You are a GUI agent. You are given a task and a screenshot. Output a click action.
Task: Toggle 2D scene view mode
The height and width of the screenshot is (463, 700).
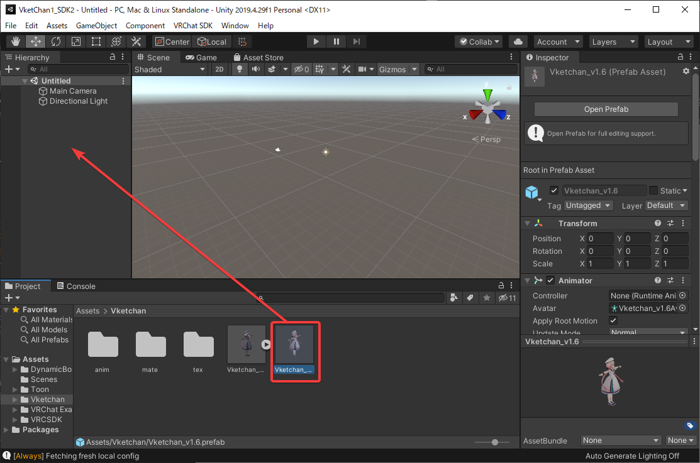[x=219, y=69]
